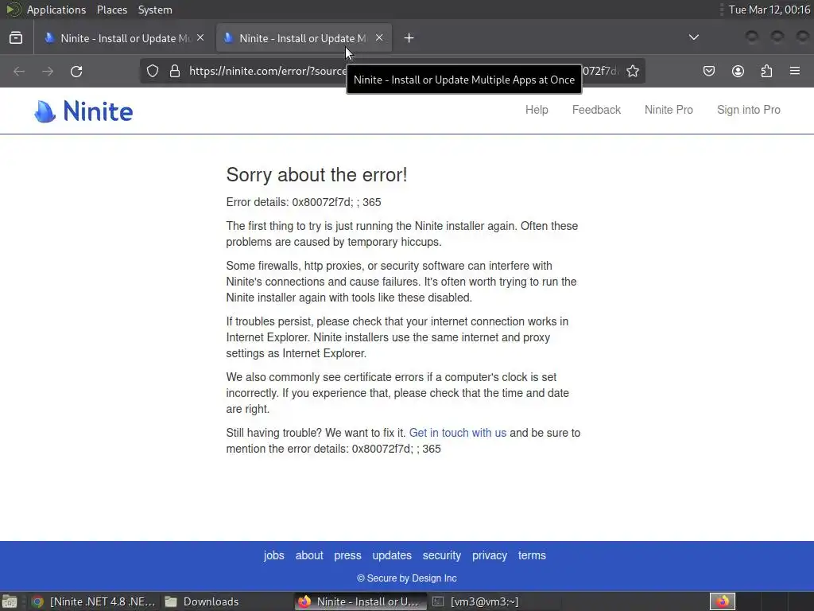The image size is (814, 611).
Task: Open the Firefox account icon
Action: point(738,71)
